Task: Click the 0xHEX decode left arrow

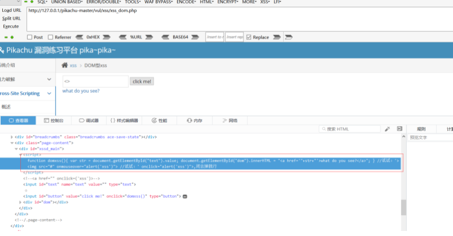Action: click(x=79, y=37)
